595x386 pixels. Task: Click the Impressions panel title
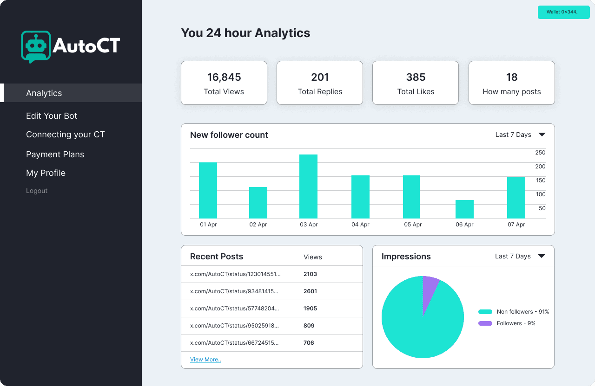[x=406, y=257]
